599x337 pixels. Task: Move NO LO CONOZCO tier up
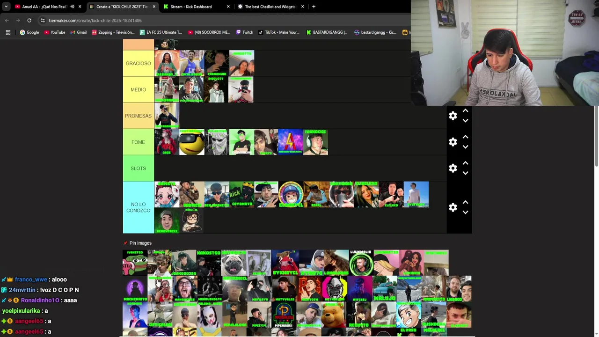coord(465,203)
